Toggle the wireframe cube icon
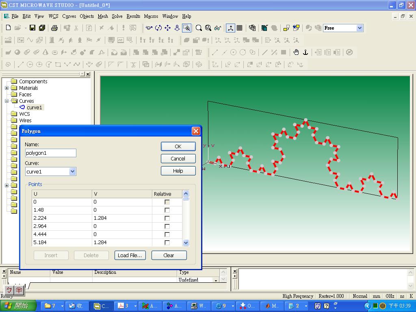Screen dimensions: 416x312 click(x=252, y=28)
